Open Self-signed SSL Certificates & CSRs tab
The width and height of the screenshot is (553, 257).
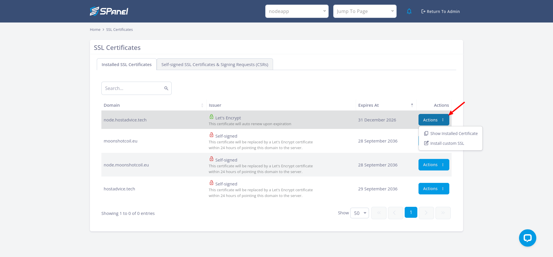tap(215, 64)
